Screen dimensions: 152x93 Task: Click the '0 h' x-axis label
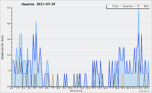[12, 88]
